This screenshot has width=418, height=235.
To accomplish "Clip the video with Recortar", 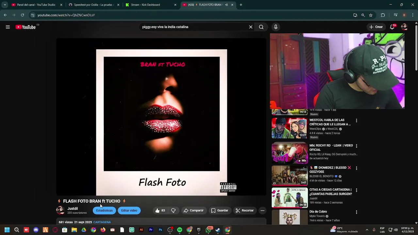I will (x=245, y=211).
